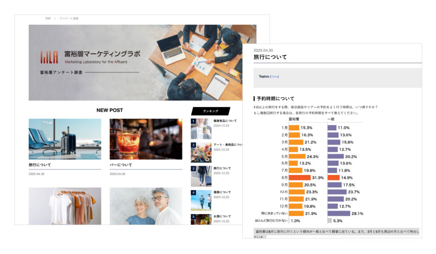The height and width of the screenshot is (254, 436).
Task: Collapse Topics with the Close link
Action: point(275,77)
